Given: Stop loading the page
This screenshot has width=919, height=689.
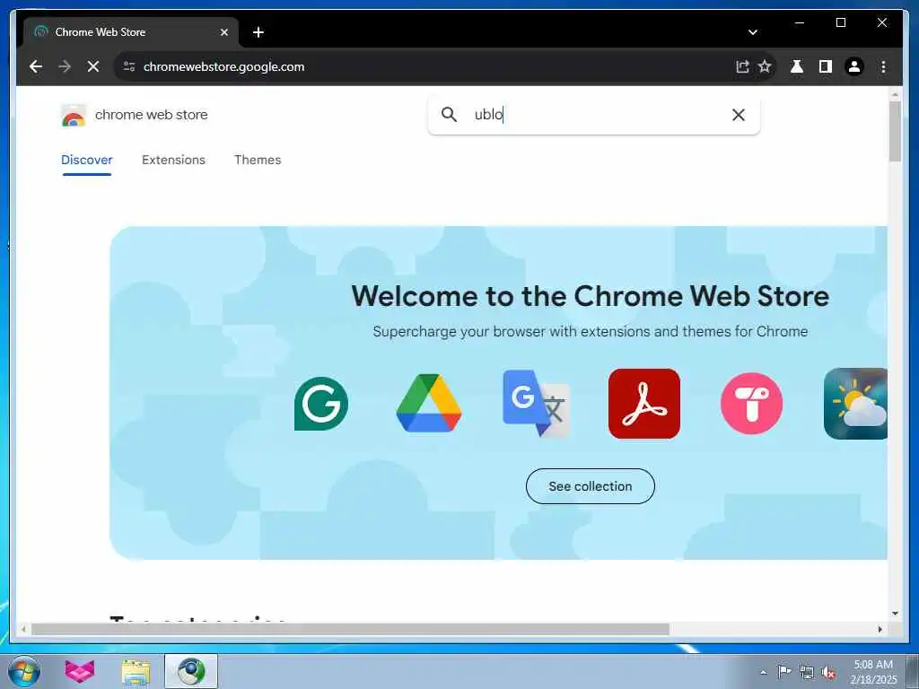Looking at the screenshot, I should [93, 66].
